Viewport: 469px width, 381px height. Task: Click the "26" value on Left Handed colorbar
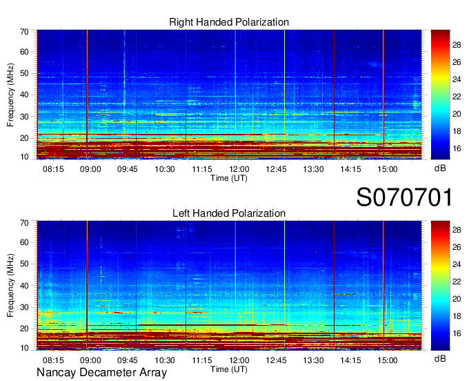coord(457,247)
